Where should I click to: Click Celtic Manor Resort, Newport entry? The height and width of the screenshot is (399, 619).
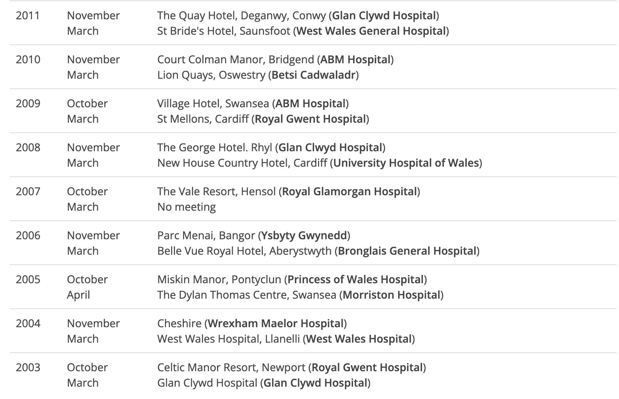coord(231,367)
